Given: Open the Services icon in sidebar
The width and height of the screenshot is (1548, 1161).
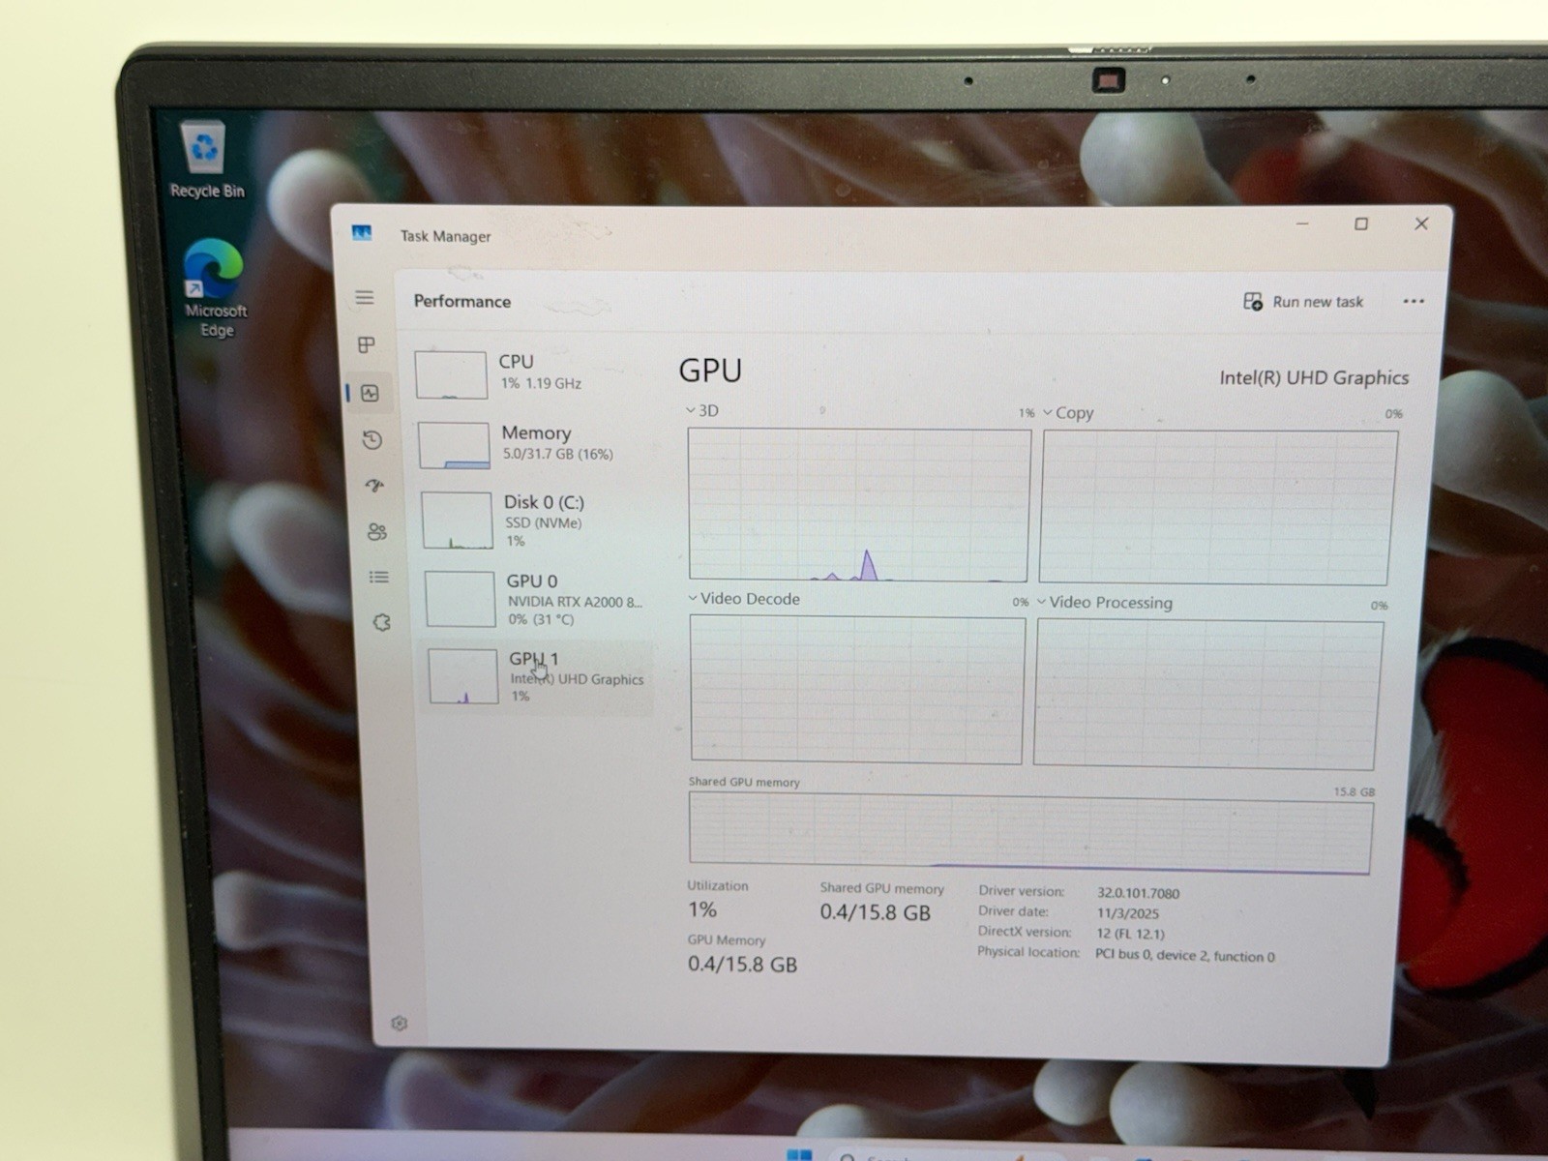Looking at the screenshot, I should (381, 622).
